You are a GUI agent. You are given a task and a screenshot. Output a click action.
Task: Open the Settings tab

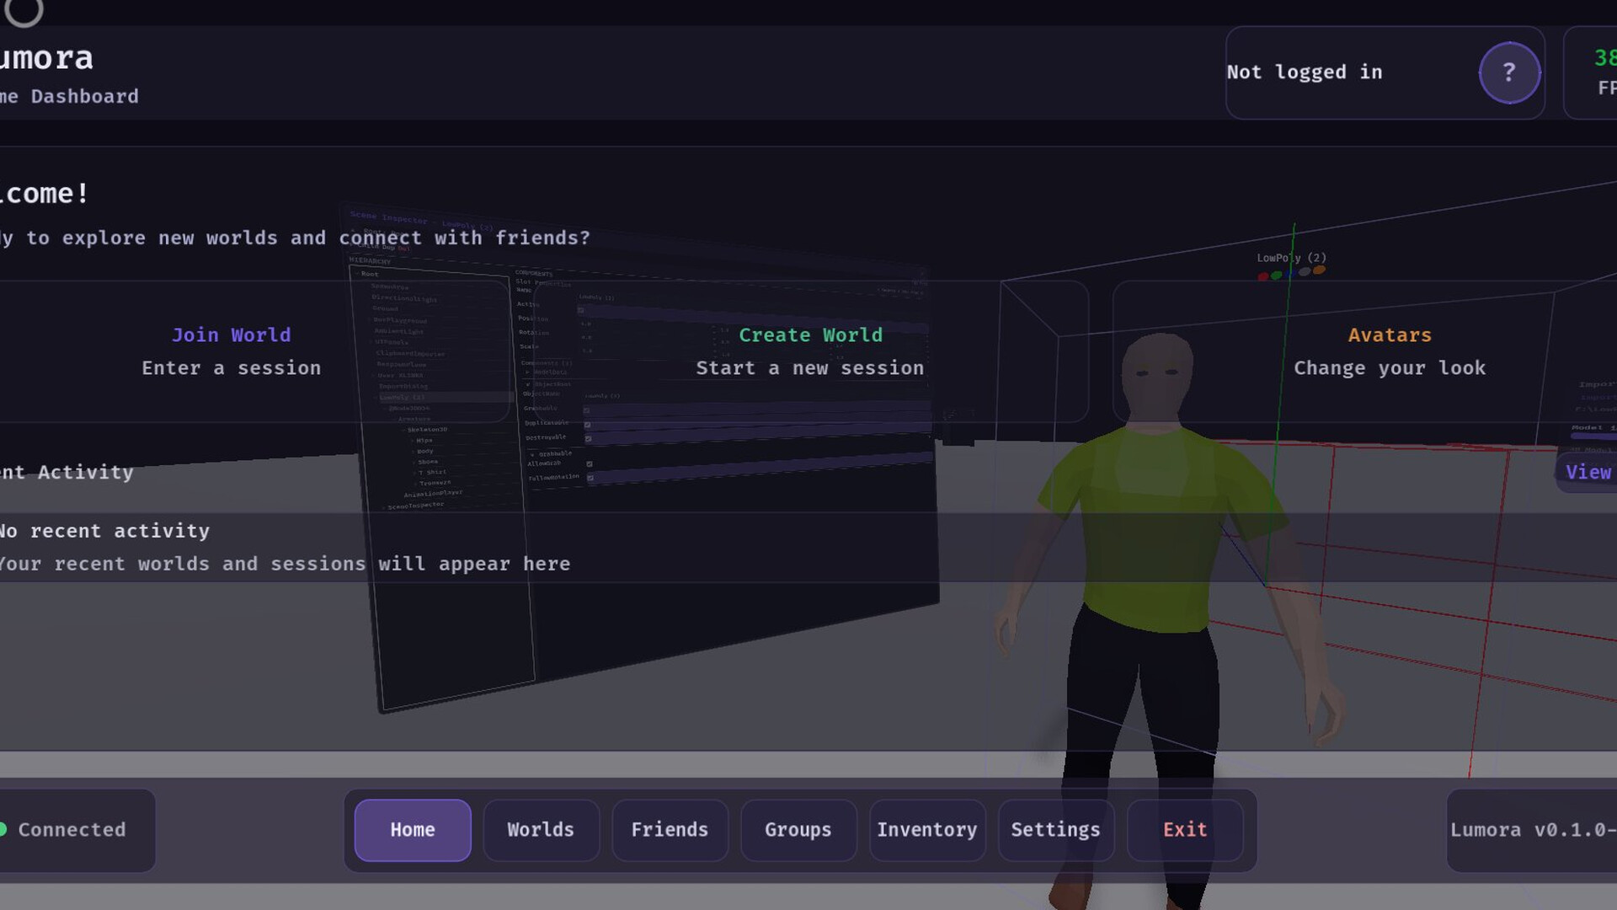1055,830
